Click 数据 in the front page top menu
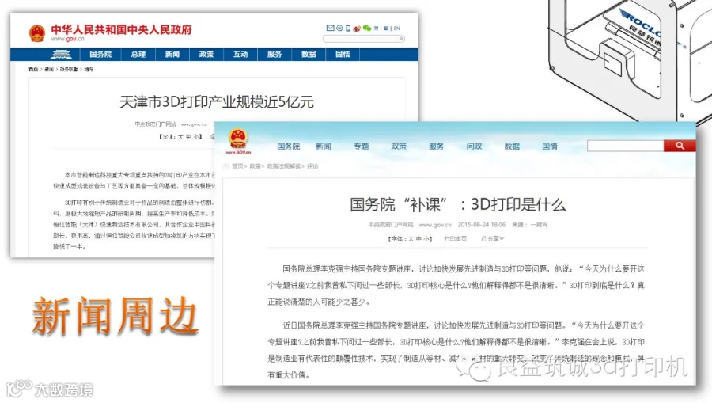Image resolution: width=712 pixels, height=403 pixels. tap(512, 146)
